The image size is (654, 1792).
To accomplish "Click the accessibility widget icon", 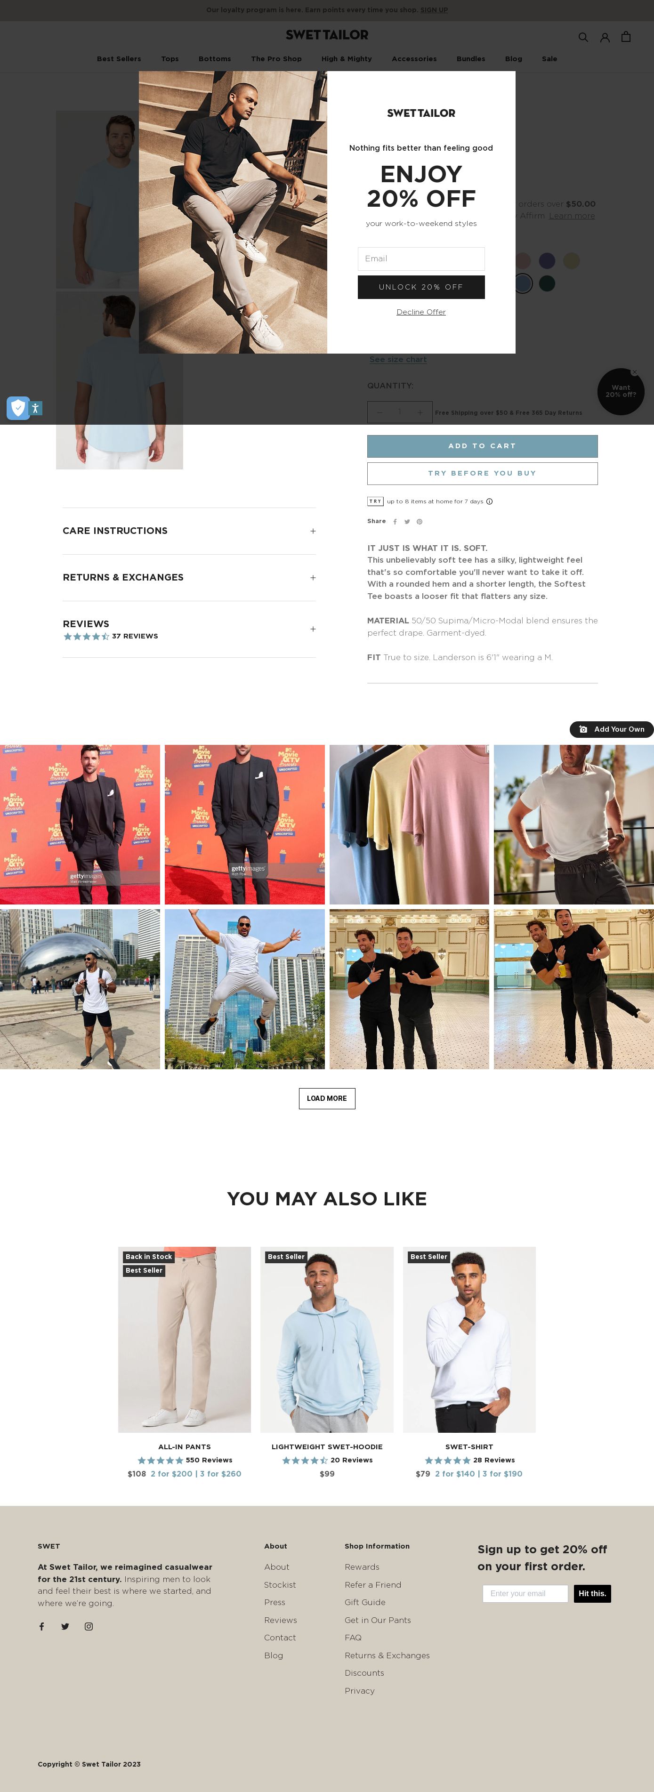I will tap(35, 408).
